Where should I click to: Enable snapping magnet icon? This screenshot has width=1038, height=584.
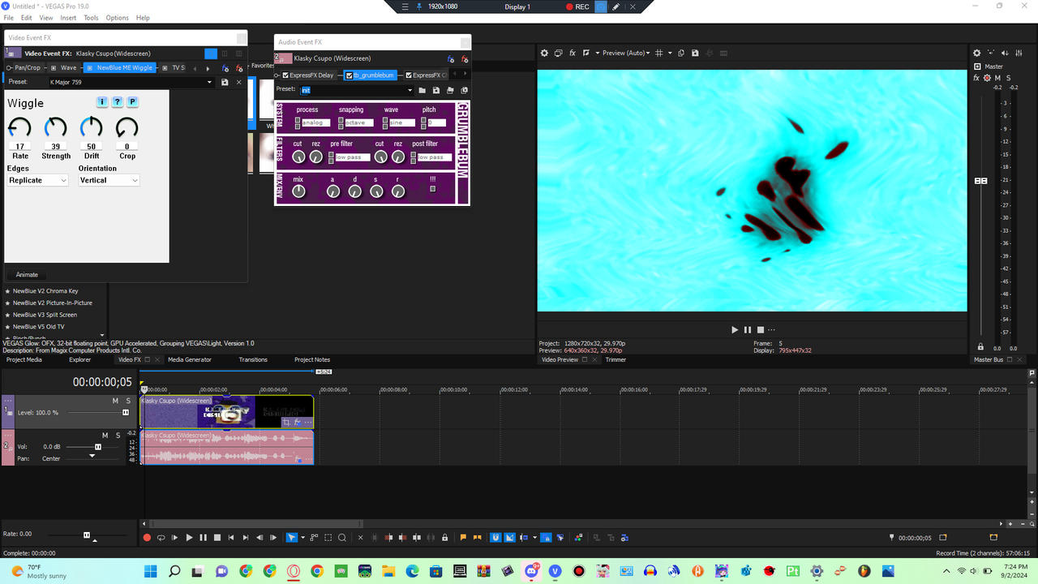[x=495, y=537]
